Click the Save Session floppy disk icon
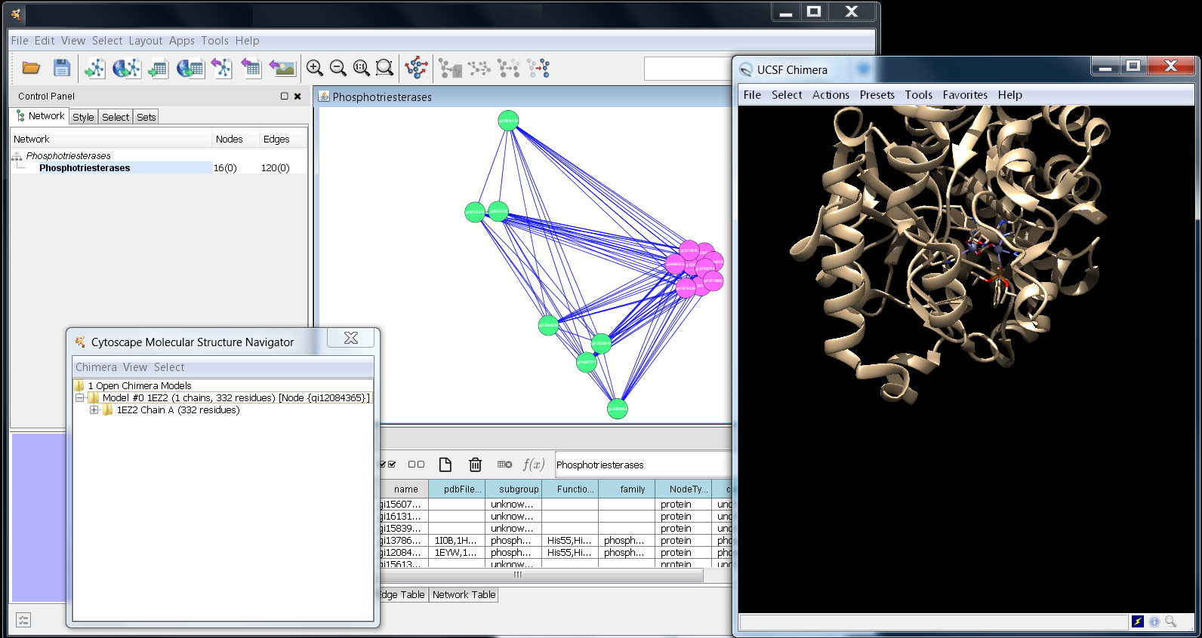Image resolution: width=1202 pixels, height=638 pixels. coord(62,69)
